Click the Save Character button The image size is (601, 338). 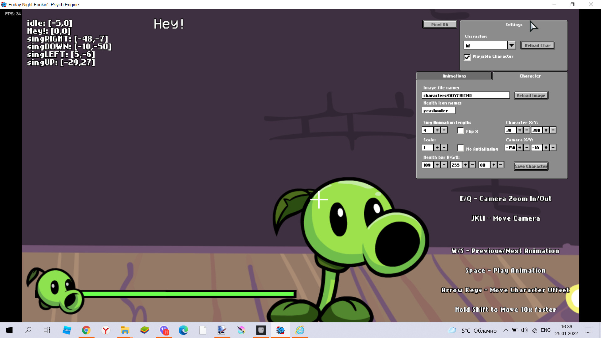(x=531, y=166)
